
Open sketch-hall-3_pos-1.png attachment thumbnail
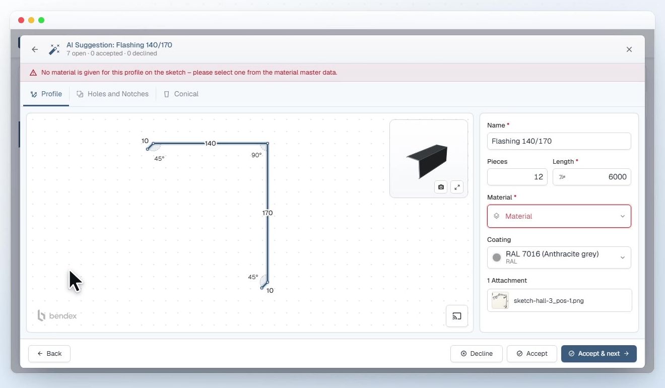coord(500,301)
